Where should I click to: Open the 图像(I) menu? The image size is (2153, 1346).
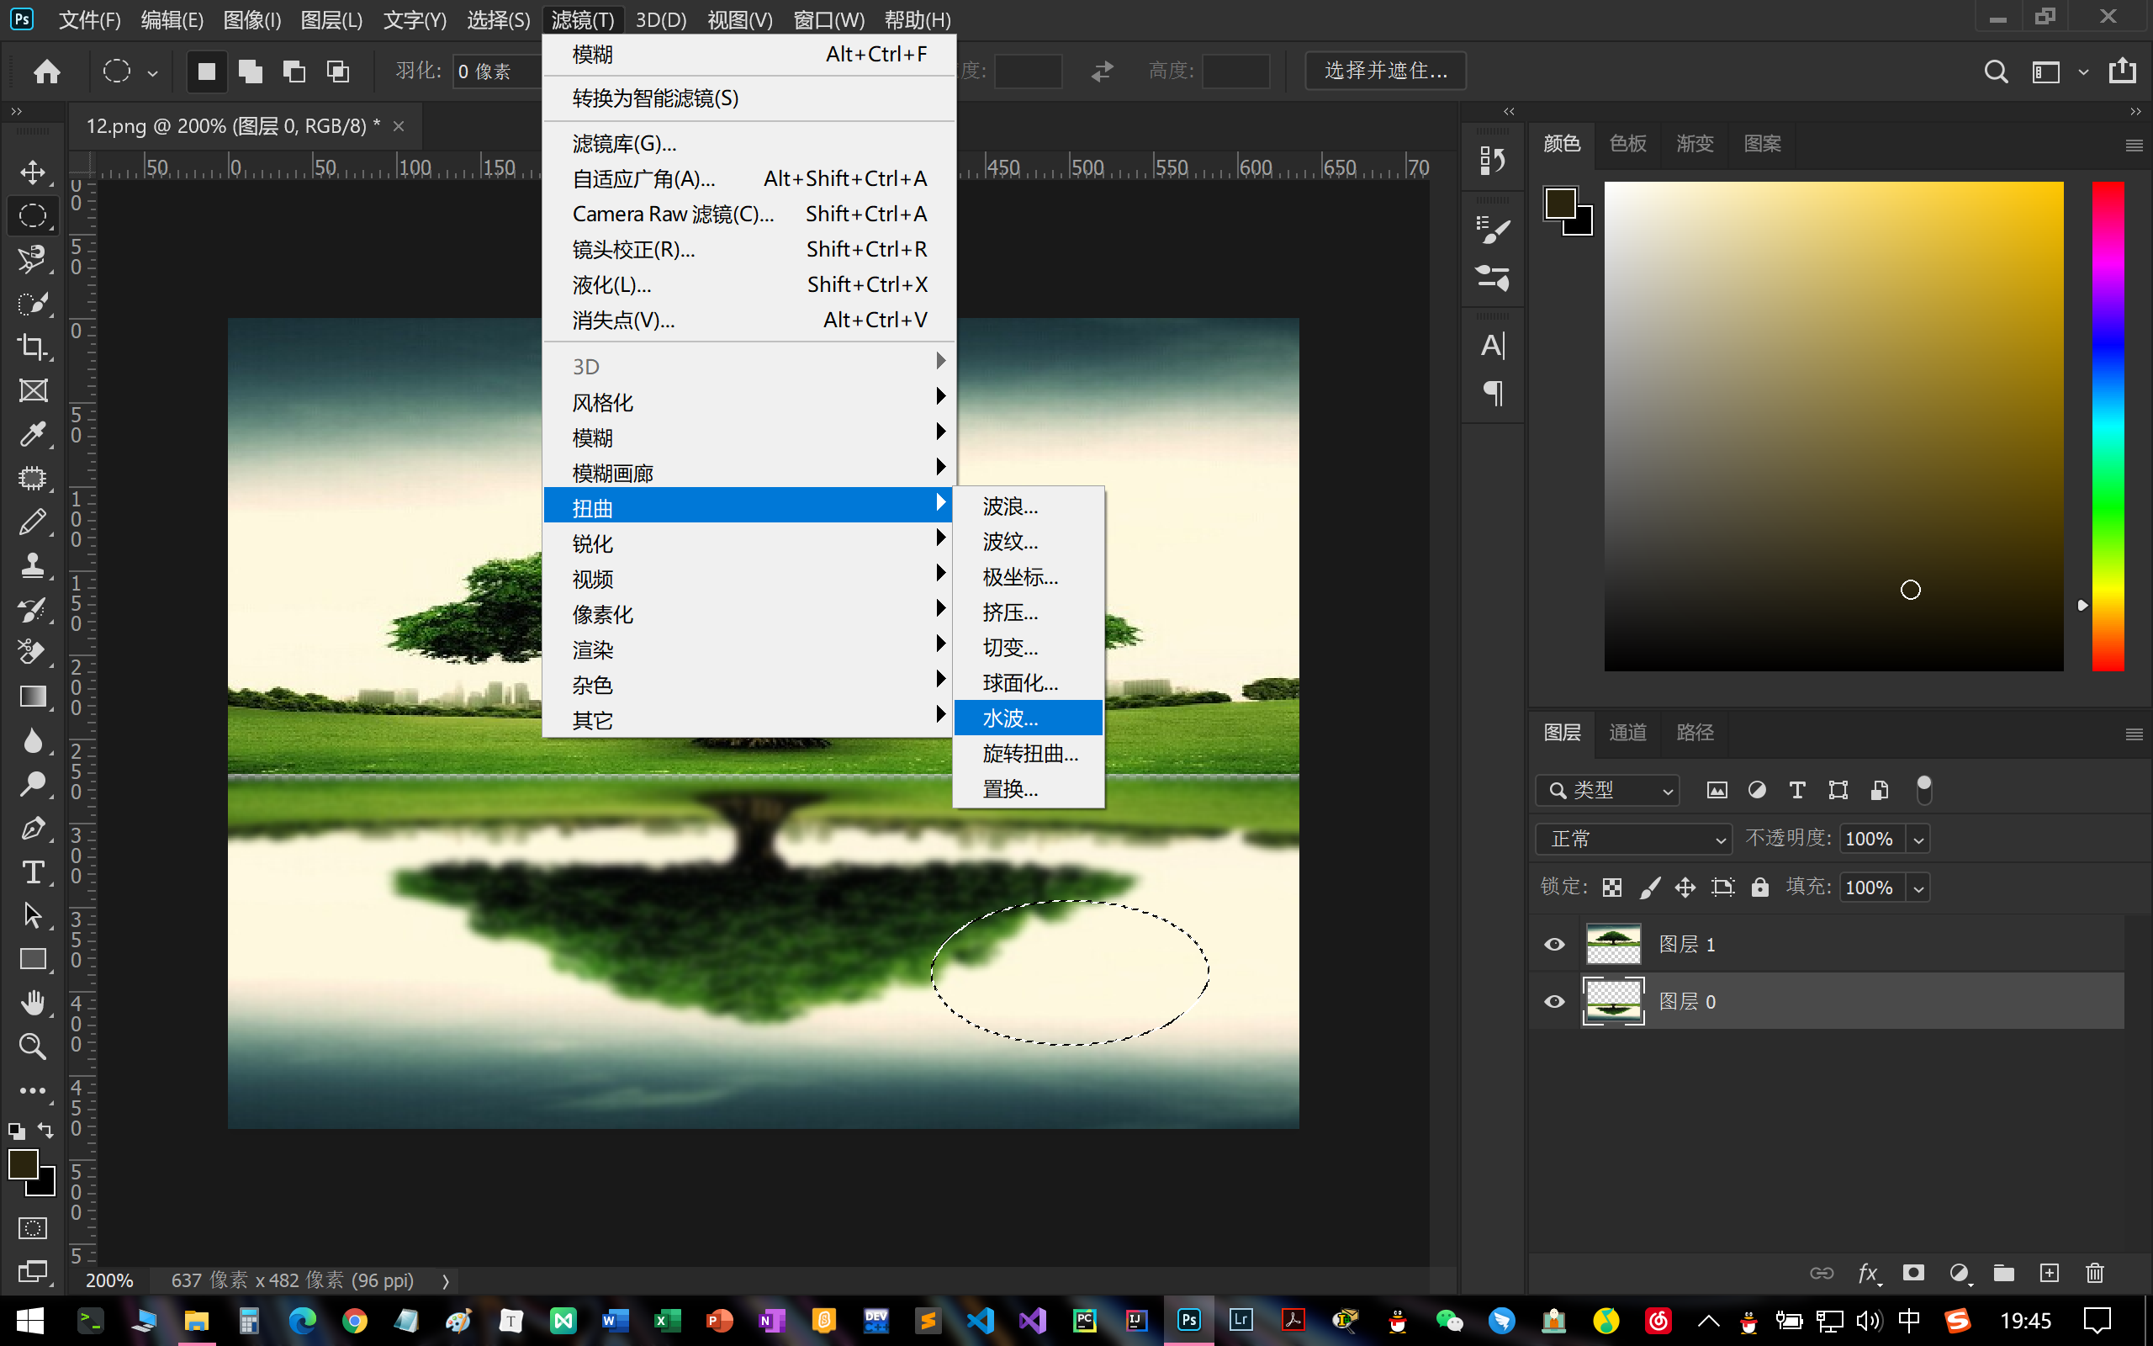(x=251, y=19)
